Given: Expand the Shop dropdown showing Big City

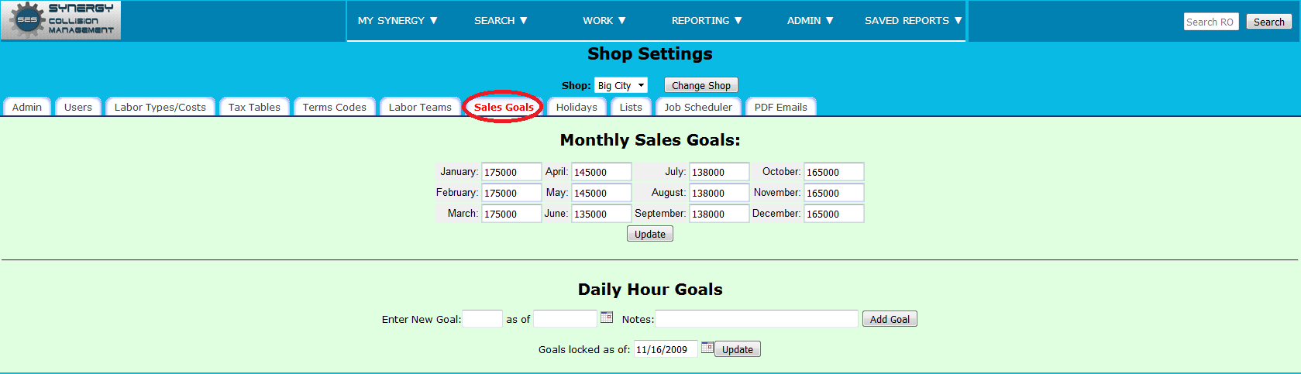Looking at the screenshot, I should 621,85.
